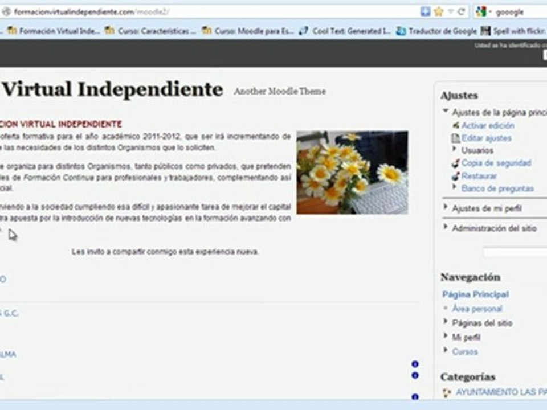The image size is (547, 410).
Task: Open 'AYUNTAMIENTO LAS PA...' category link
Action: coord(501,392)
